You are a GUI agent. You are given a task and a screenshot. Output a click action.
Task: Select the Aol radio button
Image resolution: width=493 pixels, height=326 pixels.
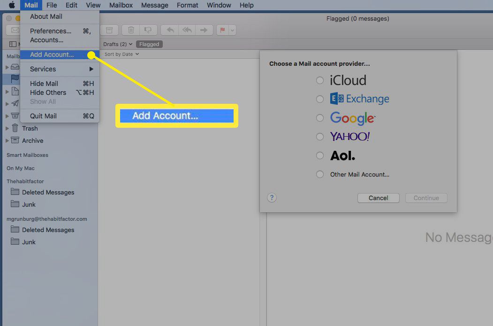[320, 155]
